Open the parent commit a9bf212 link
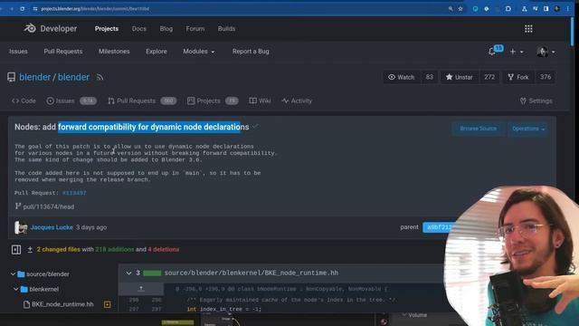Viewport: 579px width, 326px height. [440, 227]
